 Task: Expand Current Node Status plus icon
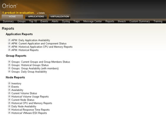[x=9, y=100]
